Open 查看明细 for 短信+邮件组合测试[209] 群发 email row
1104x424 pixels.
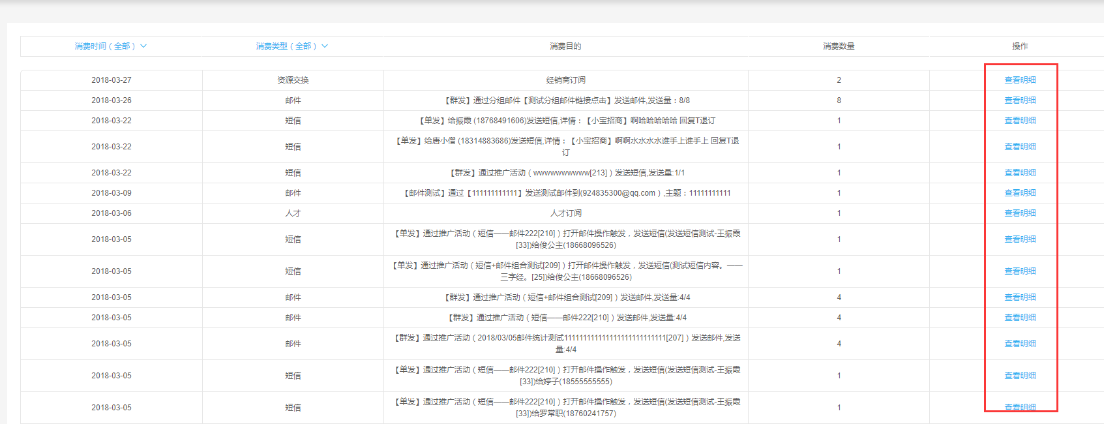point(1020,297)
